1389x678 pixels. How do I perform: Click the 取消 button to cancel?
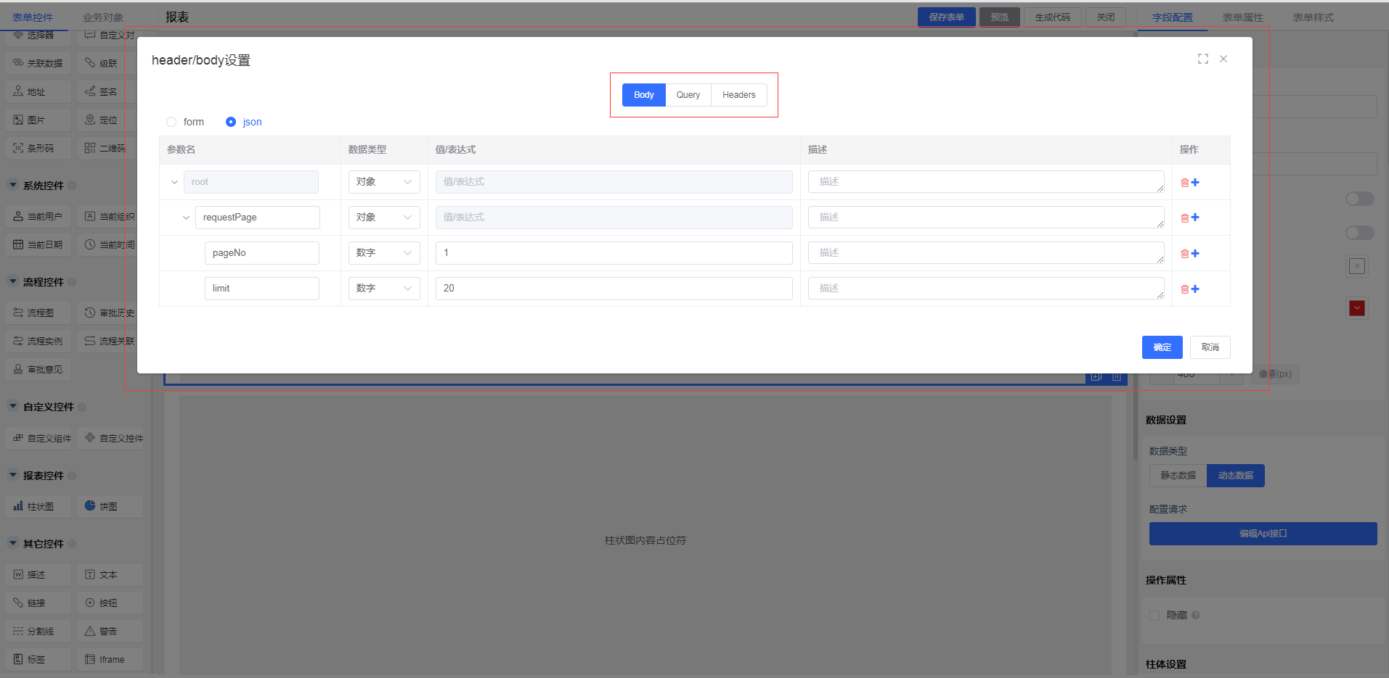(1210, 347)
